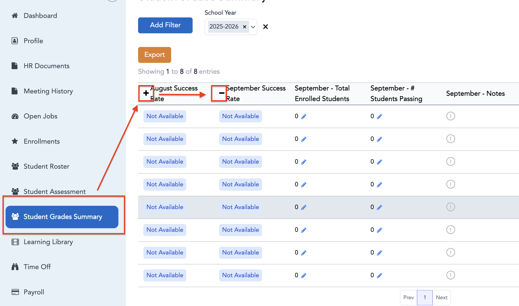Screen dimensions: 519x306
Task: Click Not Available badge in last August row
Action: tap(165, 275)
